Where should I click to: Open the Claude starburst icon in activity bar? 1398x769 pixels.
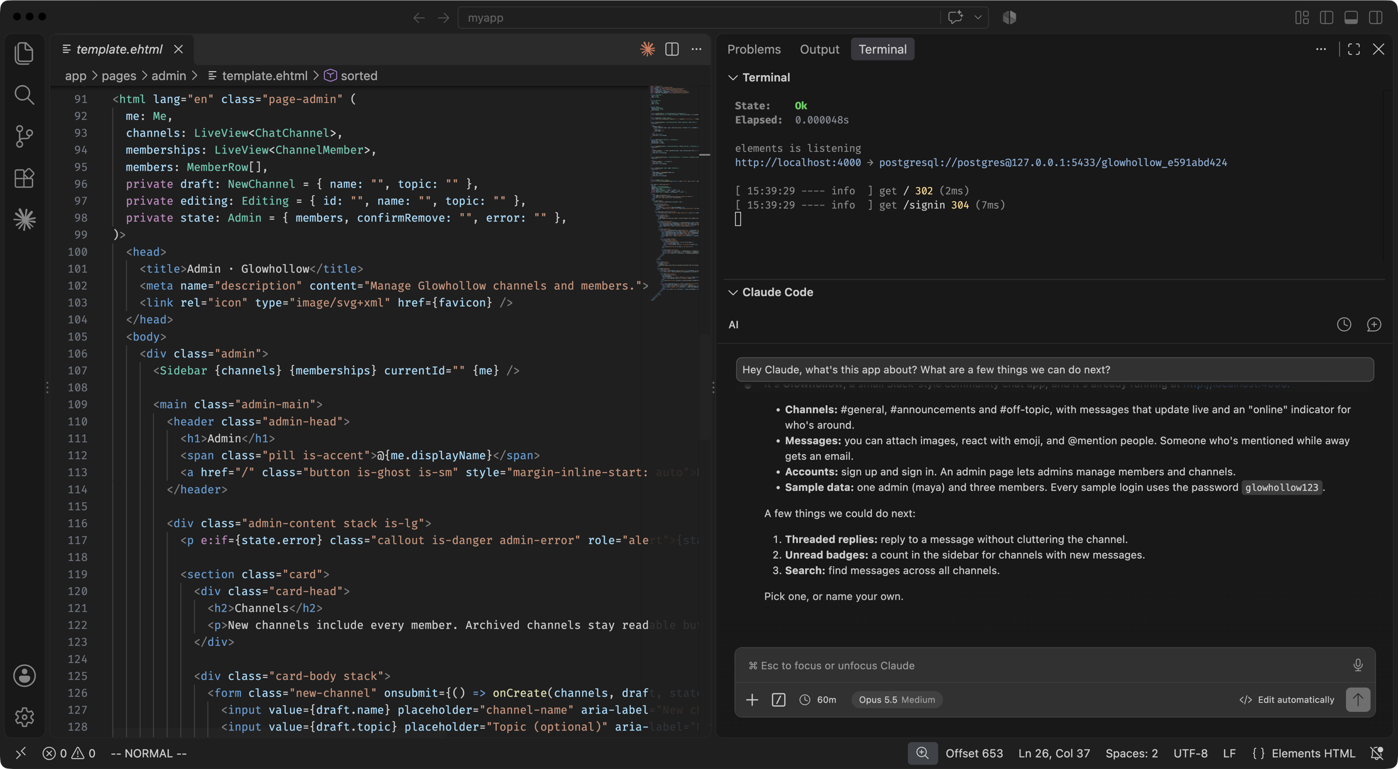[24, 219]
